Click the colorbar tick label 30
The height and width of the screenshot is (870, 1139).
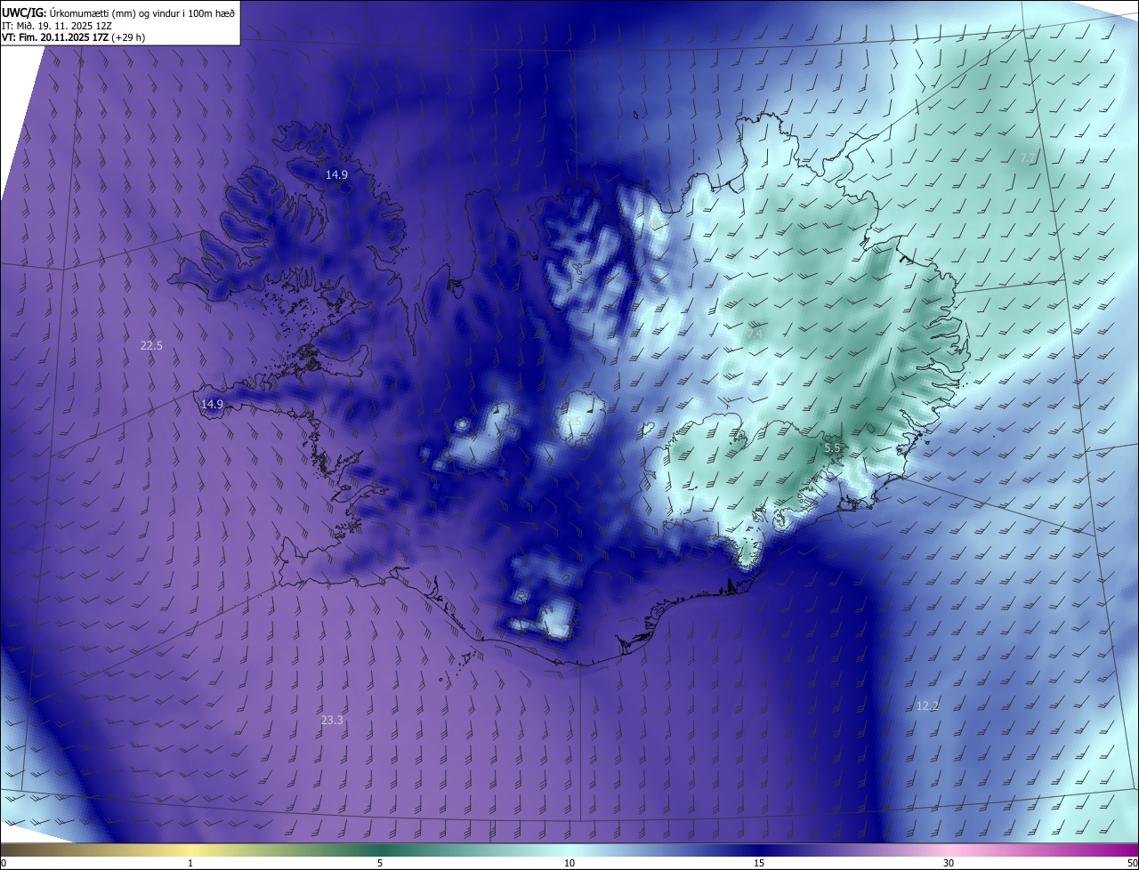click(949, 863)
